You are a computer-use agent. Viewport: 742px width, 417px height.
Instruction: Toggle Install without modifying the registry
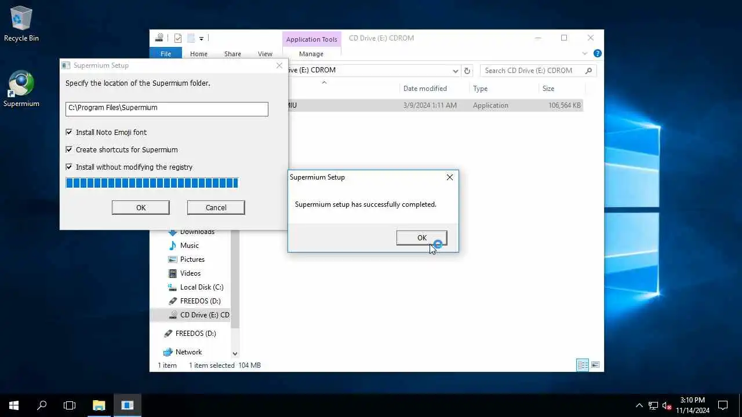(69, 167)
